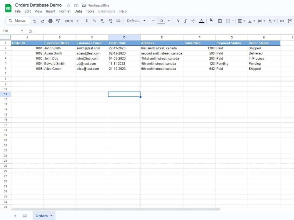
Task: Insert comment icon
Action: [x=290, y=21]
